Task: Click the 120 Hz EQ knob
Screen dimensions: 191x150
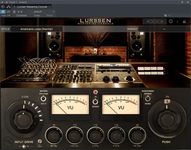Action: 75,136
